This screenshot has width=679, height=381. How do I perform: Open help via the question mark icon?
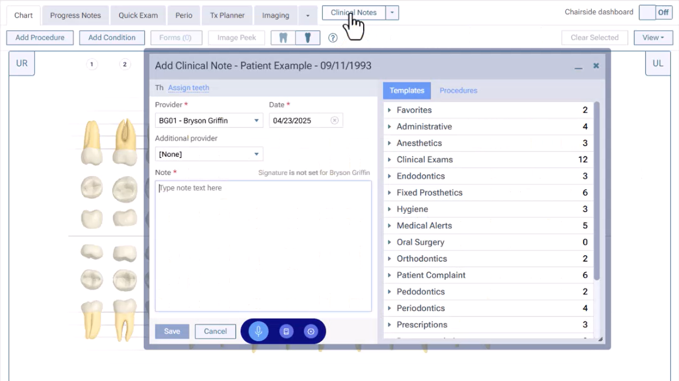[x=333, y=38]
